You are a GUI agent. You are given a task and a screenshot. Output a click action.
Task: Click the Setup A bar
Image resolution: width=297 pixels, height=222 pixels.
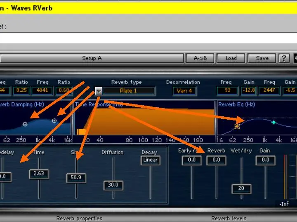coord(92,58)
